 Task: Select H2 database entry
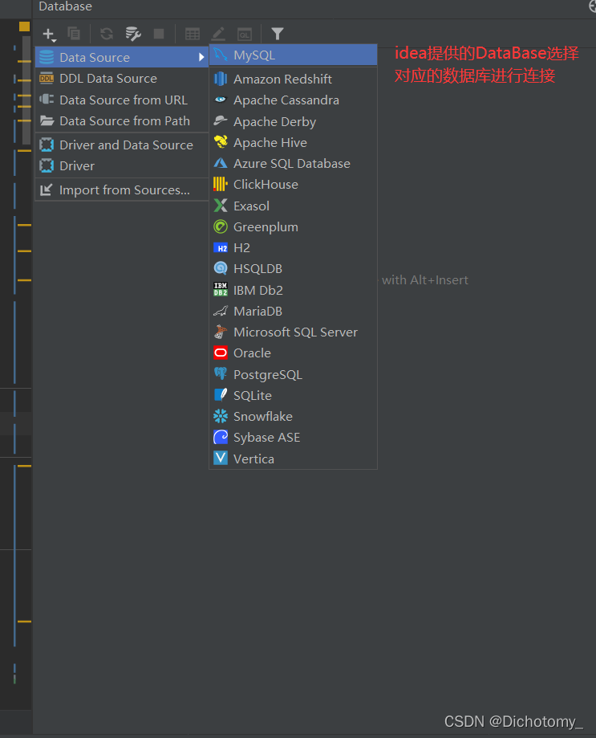pos(294,248)
